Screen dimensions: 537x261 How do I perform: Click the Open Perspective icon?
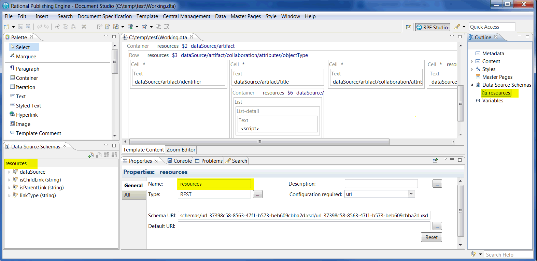point(408,27)
